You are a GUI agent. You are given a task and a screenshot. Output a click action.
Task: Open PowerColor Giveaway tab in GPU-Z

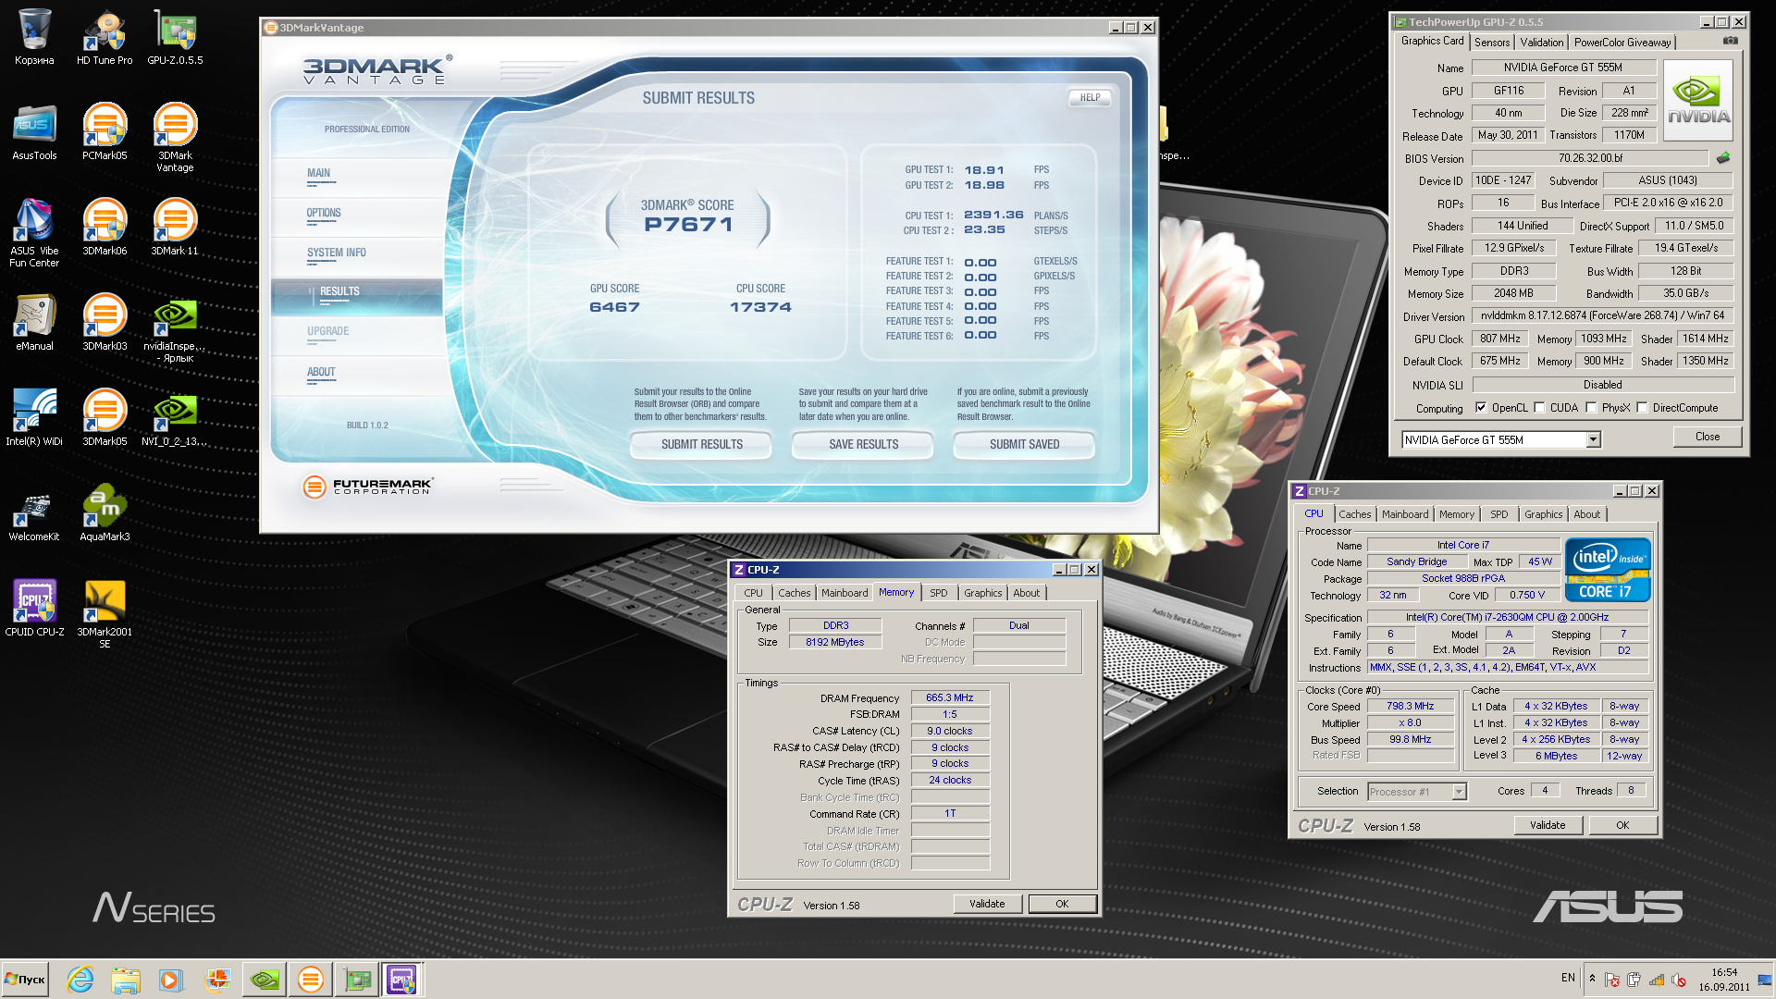click(x=1622, y=43)
